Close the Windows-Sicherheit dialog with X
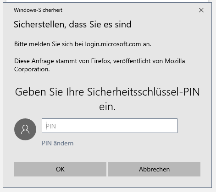Image resolution: width=216 pixels, height=192 pixels. (x=201, y=10)
